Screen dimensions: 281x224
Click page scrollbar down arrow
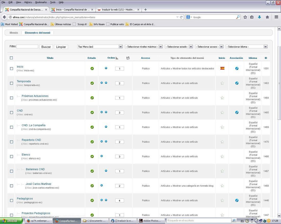click(279, 216)
